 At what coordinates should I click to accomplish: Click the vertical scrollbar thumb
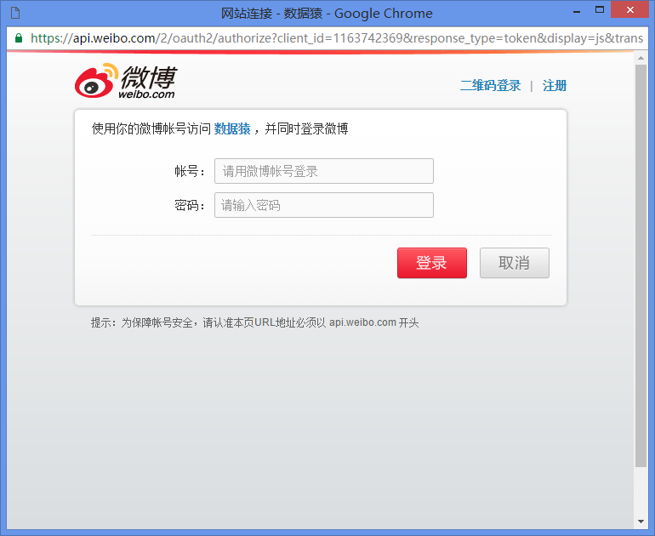tap(641, 265)
